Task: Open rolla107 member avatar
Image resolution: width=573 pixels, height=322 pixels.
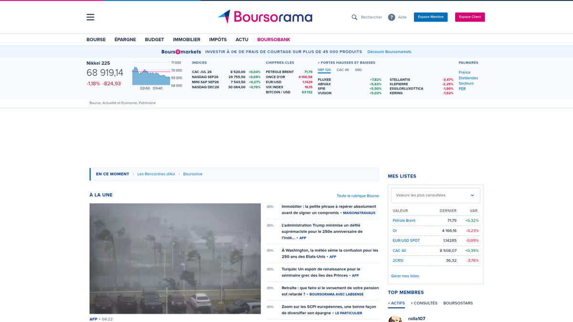Action: click(395, 319)
